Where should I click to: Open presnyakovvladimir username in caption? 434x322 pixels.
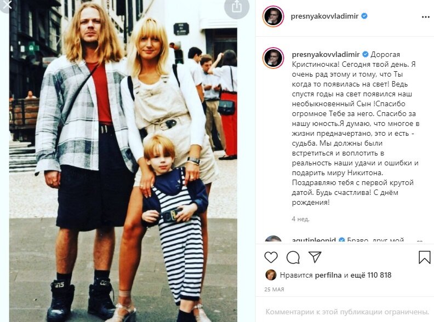[325, 55]
